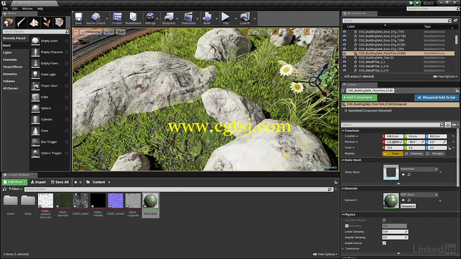Viewport: 461px width, 259px height.
Task: Click the Build toolbar icon
Action: click(x=207, y=18)
